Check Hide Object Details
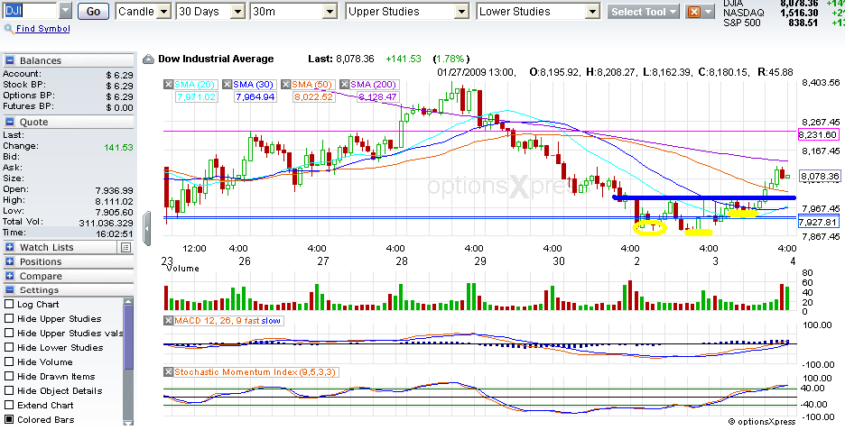Screen dimensions: 845x430 coord(9,391)
